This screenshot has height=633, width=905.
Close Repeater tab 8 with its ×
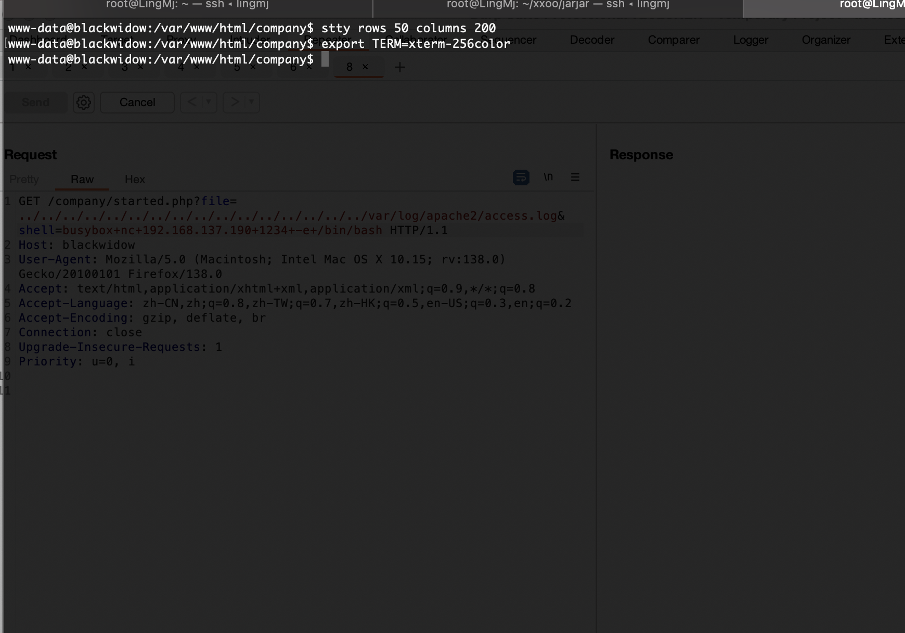point(365,67)
